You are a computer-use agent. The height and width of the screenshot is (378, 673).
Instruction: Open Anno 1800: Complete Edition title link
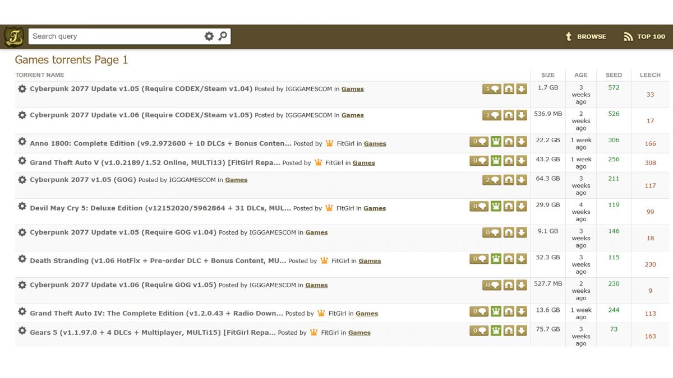click(160, 143)
